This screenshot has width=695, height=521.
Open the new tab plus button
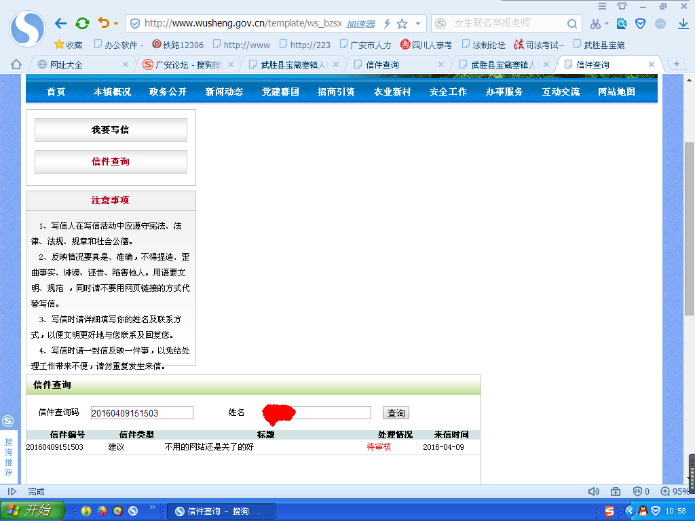[x=676, y=64]
